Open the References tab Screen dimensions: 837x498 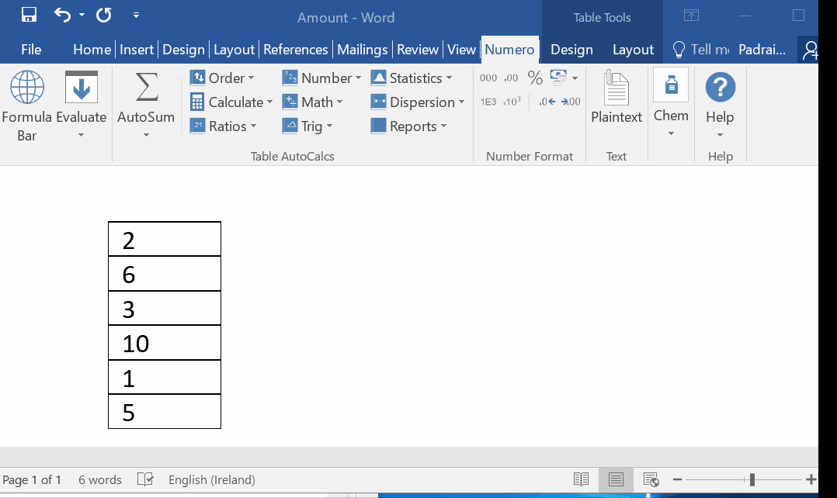295,50
